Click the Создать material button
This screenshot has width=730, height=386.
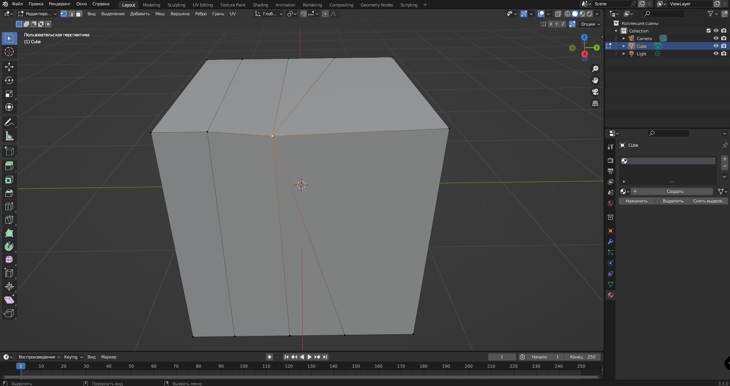pyautogui.click(x=675, y=191)
